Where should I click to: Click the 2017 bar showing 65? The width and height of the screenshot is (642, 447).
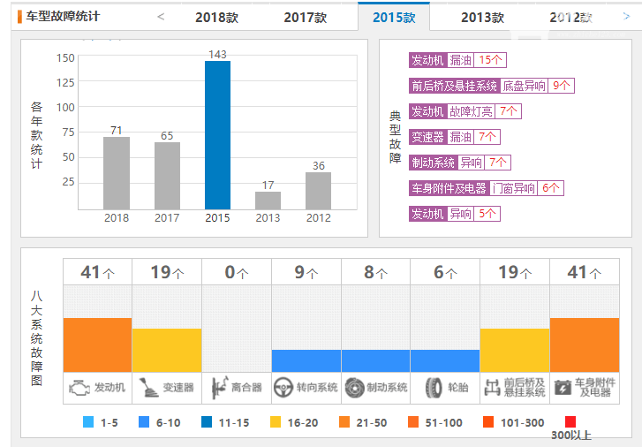pos(167,176)
